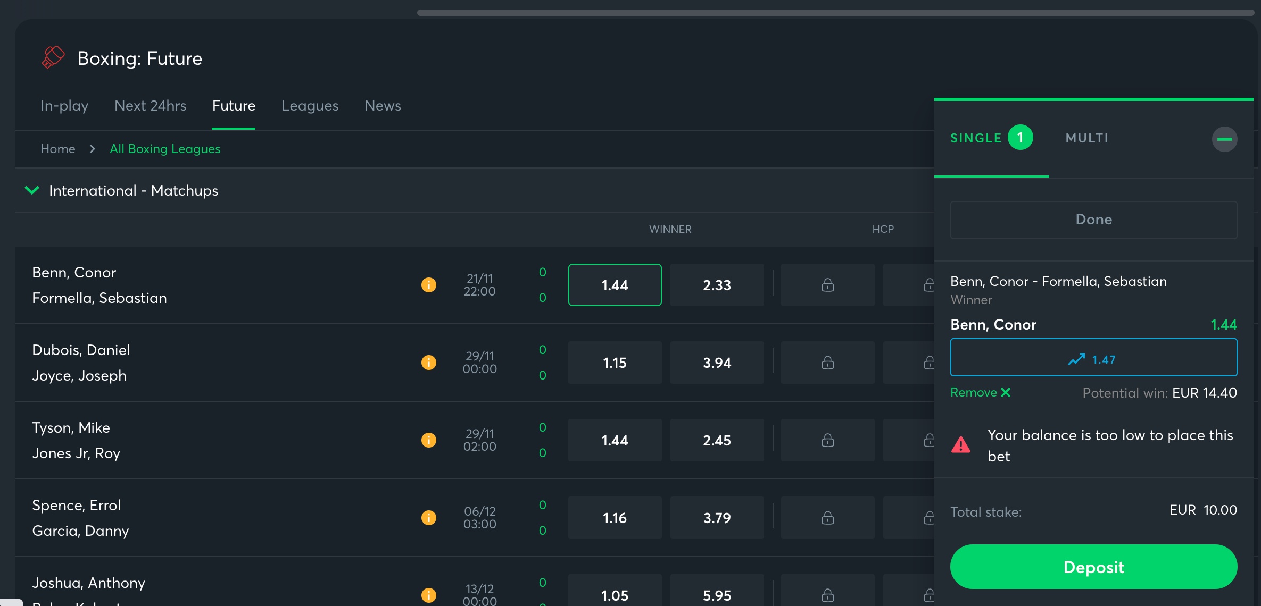The image size is (1261, 606).
Task: Open info icon for Benn vs Formella
Action: [x=429, y=285]
